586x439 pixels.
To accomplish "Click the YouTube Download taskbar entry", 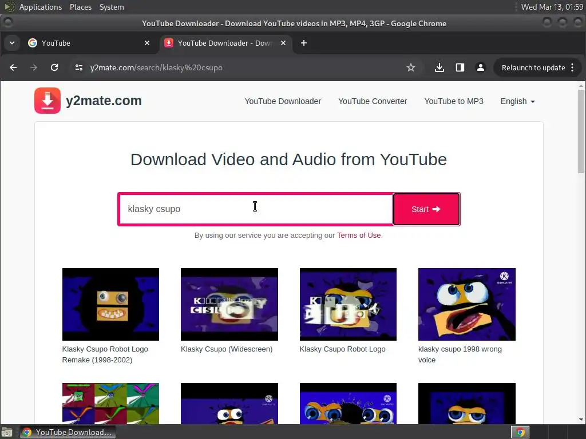I will pyautogui.click(x=68, y=432).
